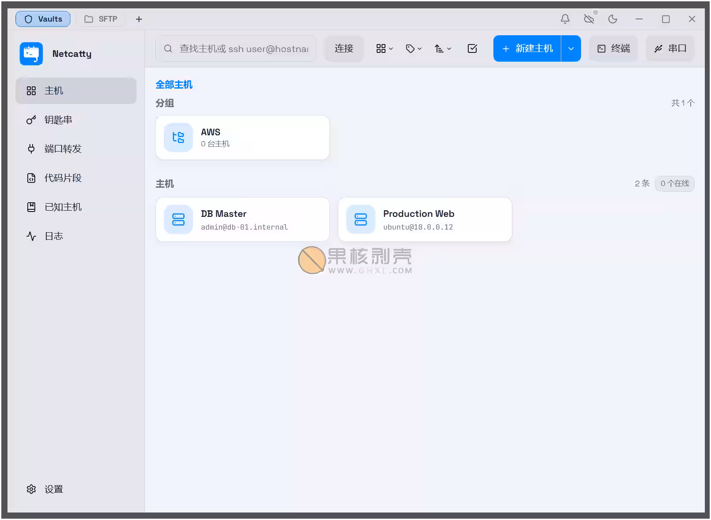Click the code file icon beside 代码片段
Image resolution: width=711 pixels, height=520 pixels.
pyautogui.click(x=31, y=178)
